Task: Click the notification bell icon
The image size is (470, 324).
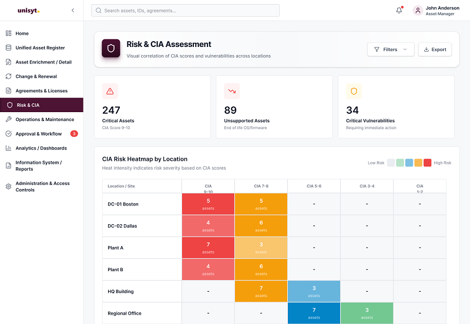Action: [x=399, y=11]
